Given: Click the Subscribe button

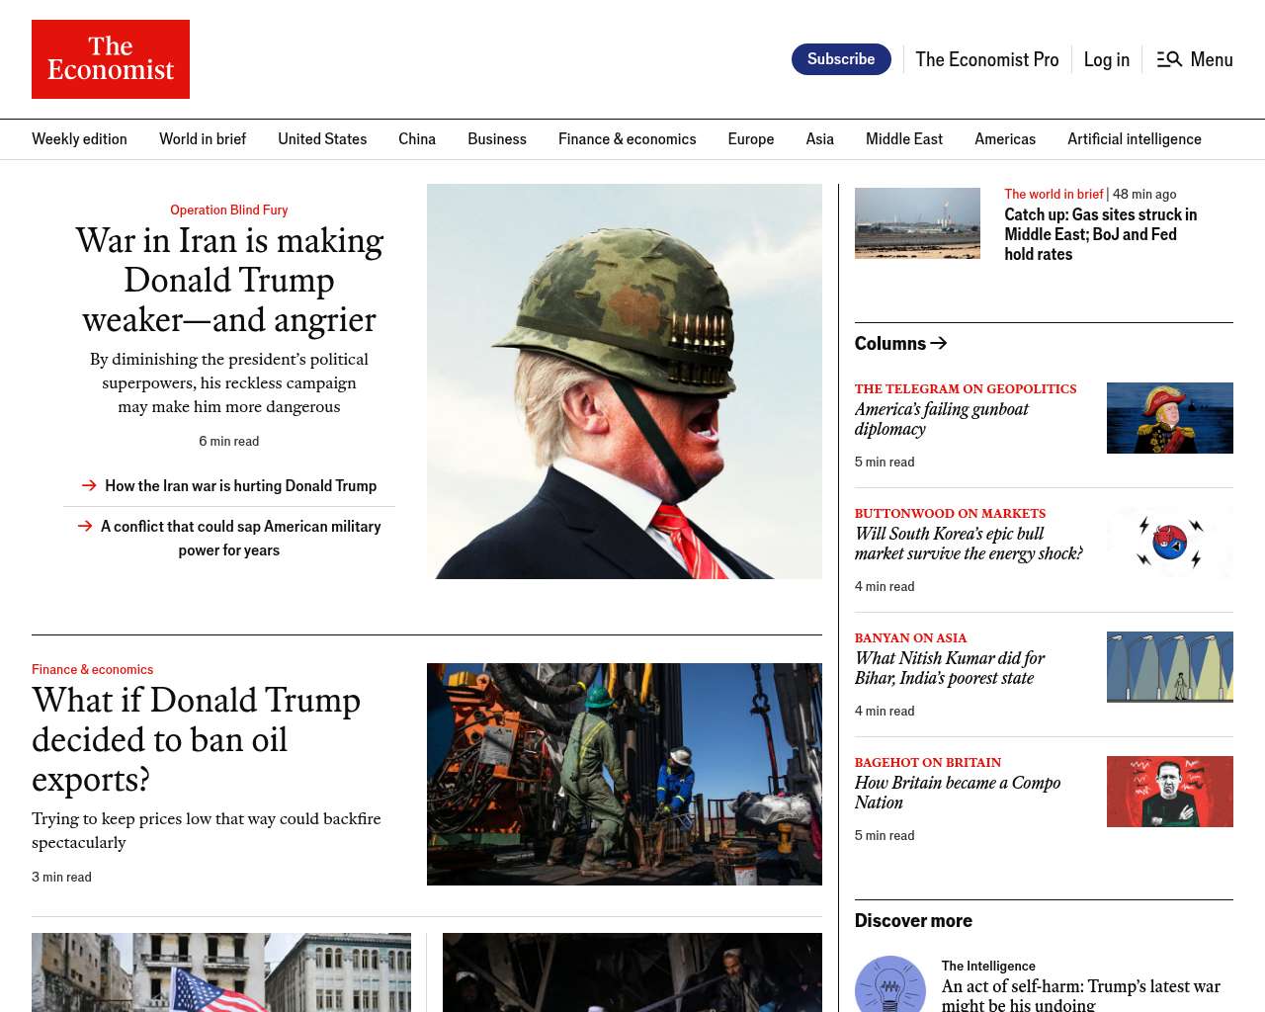Looking at the screenshot, I should point(841,59).
